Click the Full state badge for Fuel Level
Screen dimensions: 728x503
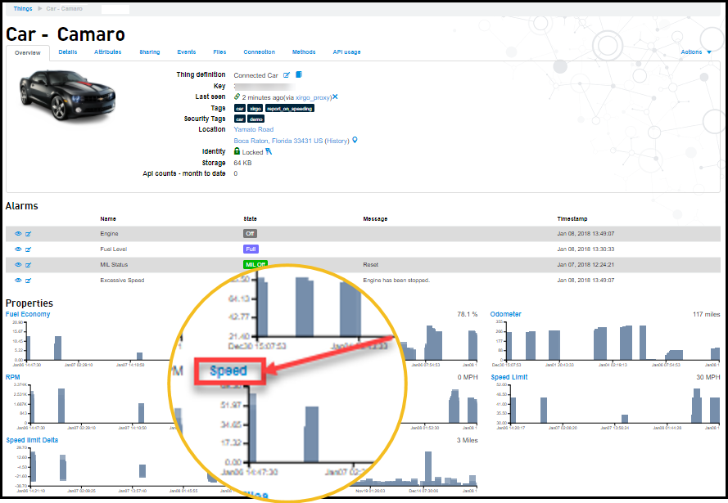(x=251, y=249)
